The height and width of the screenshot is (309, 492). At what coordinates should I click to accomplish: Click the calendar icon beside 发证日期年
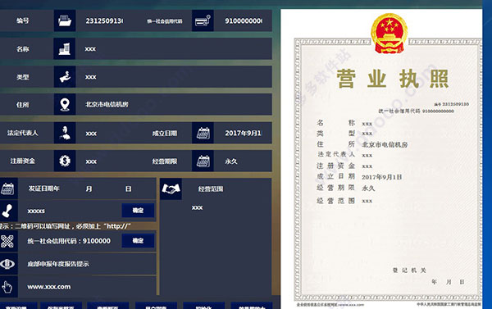(7, 189)
